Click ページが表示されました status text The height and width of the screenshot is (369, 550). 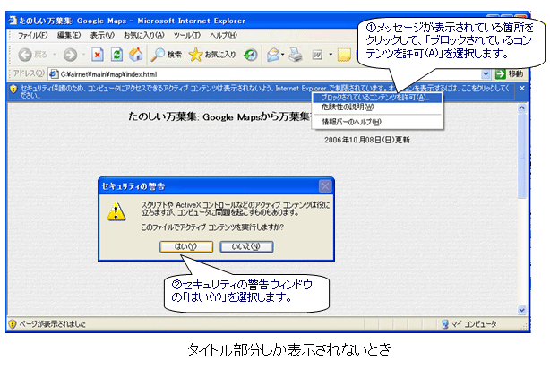pyautogui.click(x=52, y=323)
